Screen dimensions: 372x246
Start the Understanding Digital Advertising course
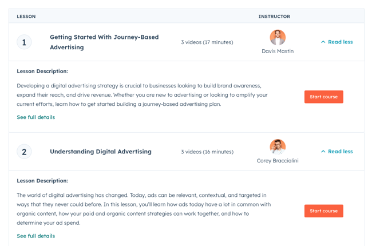[323, 211]
